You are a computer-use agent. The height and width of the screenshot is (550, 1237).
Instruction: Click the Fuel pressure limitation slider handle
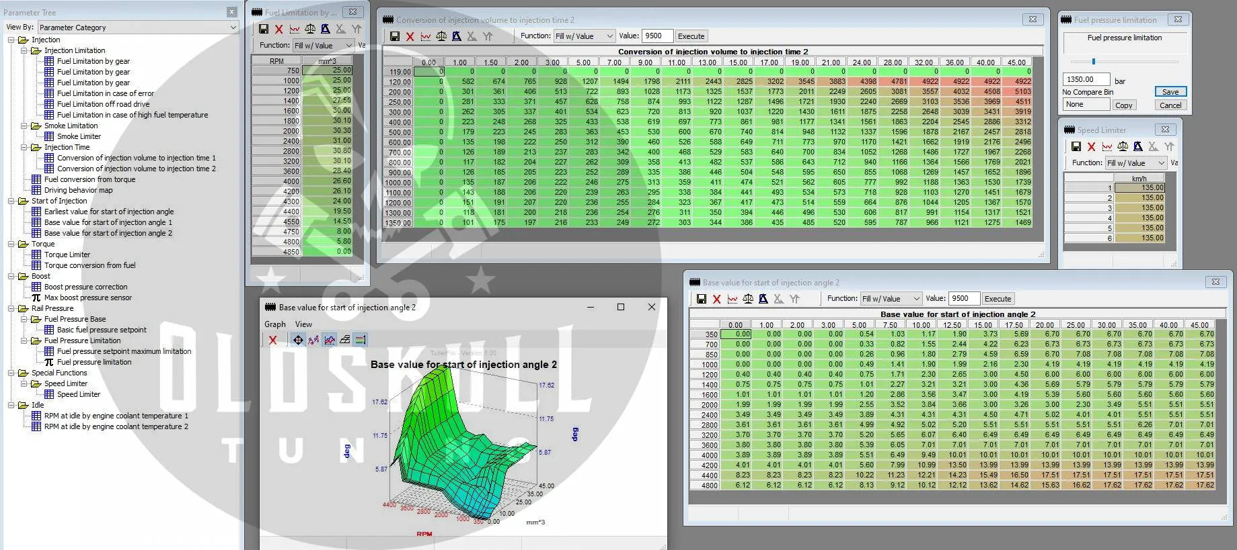1094,62
